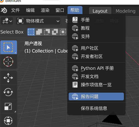Select the Cursor tool in toolbar
The width and height of the screenshot is (139, 127).
8,62
